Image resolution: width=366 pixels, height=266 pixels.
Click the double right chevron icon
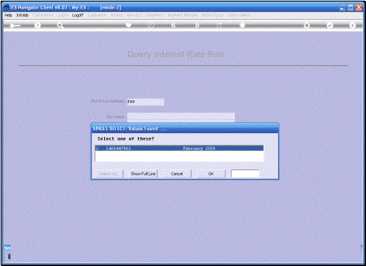tap(197, 25)
